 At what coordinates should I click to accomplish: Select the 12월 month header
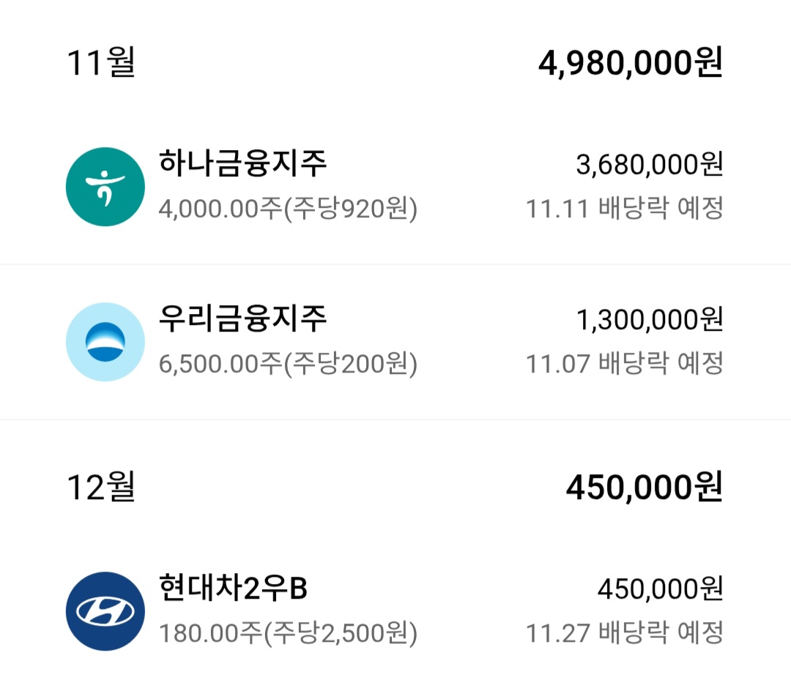pyautogui.click(x=101, y=487)
